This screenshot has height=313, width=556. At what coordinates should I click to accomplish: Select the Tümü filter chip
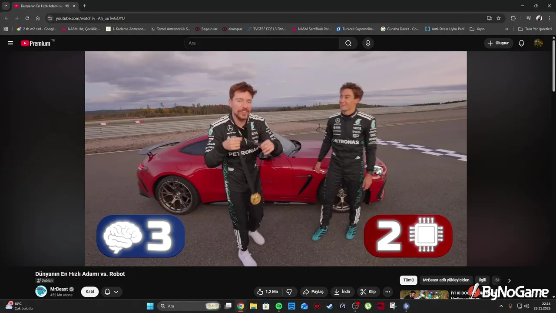click(408, 280)
